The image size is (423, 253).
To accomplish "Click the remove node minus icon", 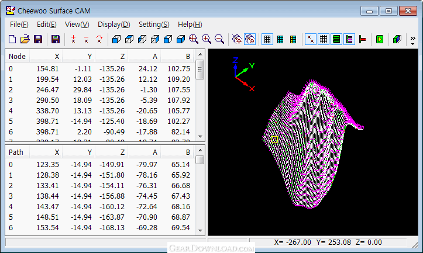I will 86,39.
